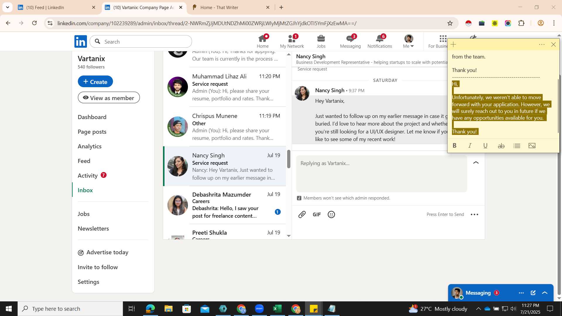Image resolution: width=562 pixels, height=316 pixels.
Task: Insert a GIF in the reply
Action: [317, 214]
